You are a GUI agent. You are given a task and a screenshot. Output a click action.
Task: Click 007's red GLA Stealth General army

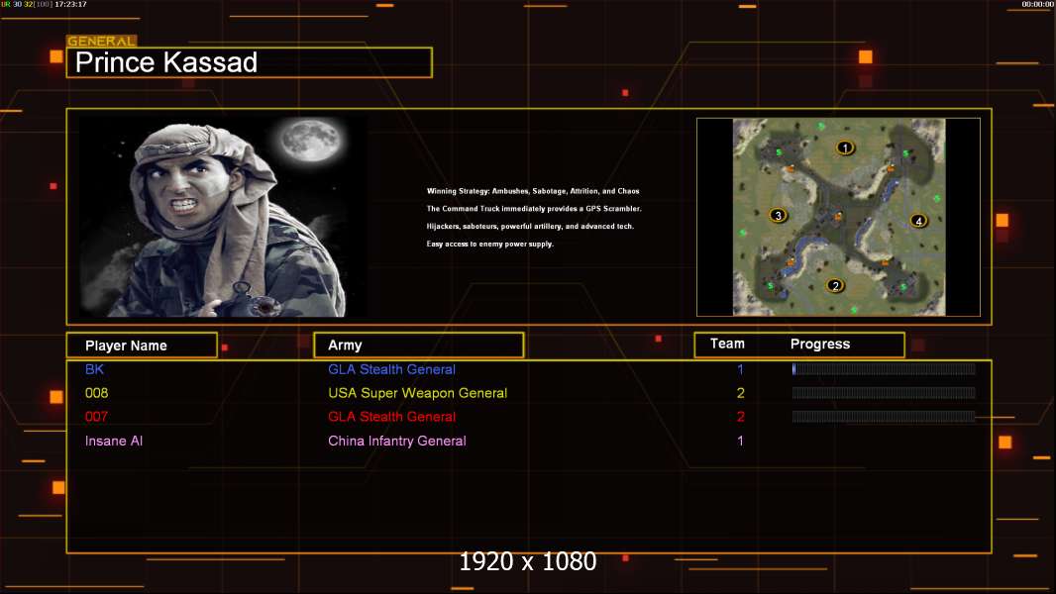[x=392, y=417]
